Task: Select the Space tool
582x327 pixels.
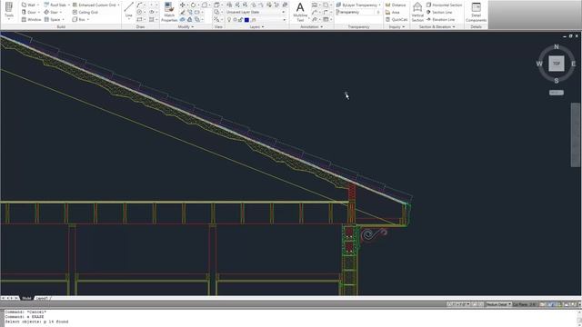Action: [x=53, y=19]
